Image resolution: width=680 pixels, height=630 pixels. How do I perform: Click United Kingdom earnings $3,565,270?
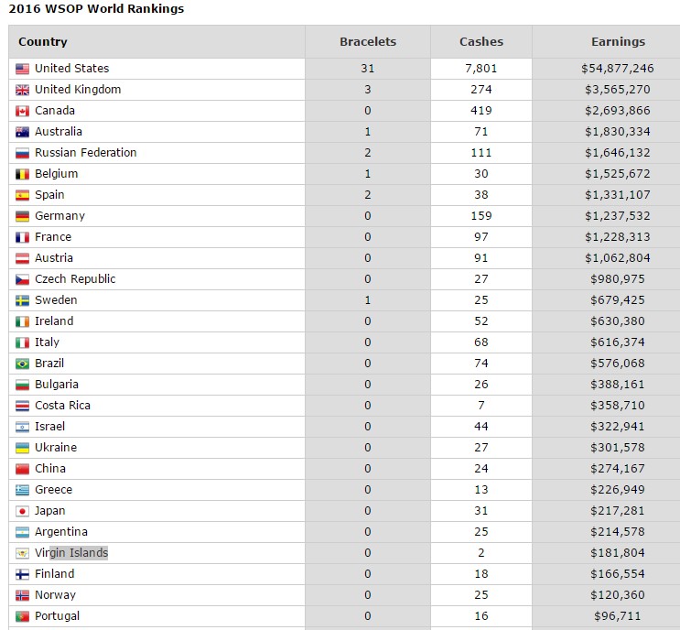tap(618, 90)
